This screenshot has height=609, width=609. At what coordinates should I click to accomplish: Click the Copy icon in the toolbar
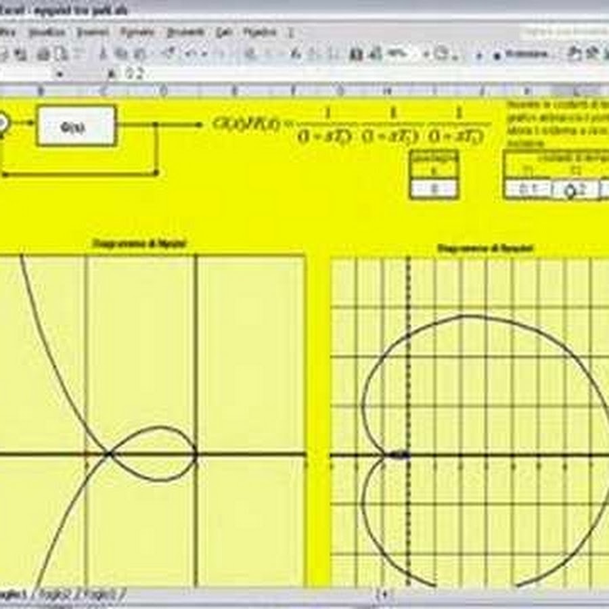tap(121, 53)
